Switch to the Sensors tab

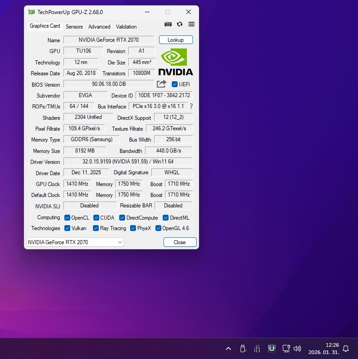pos(74,27)
